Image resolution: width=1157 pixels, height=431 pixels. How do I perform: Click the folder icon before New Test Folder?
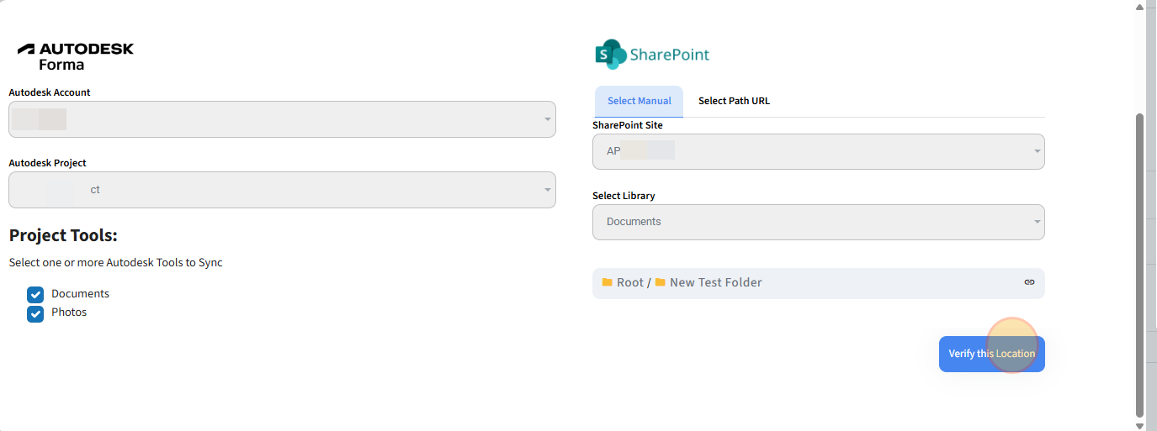pyautogui.click(x=661, y=282)
